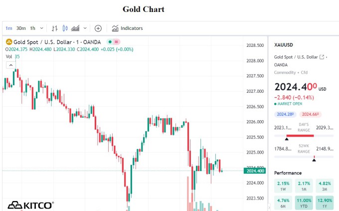
Task: Click the Gold symbol logo icon
Action: point(8,41)
